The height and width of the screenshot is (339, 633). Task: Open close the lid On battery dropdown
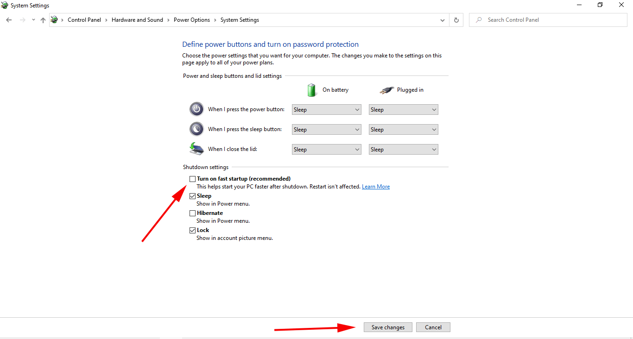tap(327, 150)
